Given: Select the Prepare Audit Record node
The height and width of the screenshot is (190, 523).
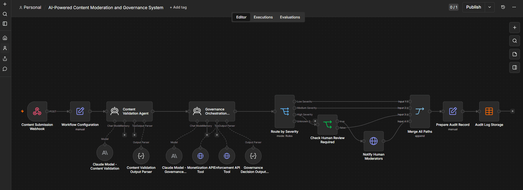Looking at the screenshot, I should pos(453,111).
